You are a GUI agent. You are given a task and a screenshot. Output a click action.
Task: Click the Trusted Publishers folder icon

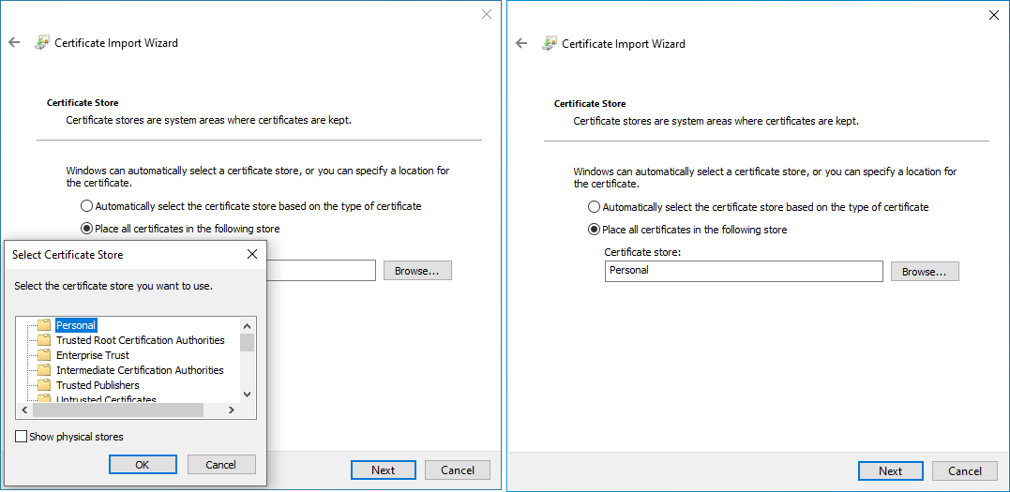click(x=43, y=385)
